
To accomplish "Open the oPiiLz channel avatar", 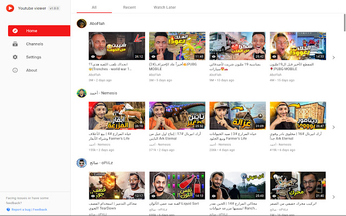I will pos(82,163).
